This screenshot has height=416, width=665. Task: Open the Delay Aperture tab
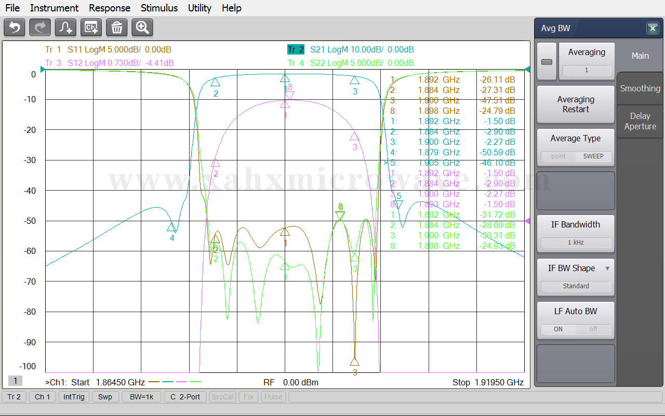pyautogui.click(x=640, y=121)
